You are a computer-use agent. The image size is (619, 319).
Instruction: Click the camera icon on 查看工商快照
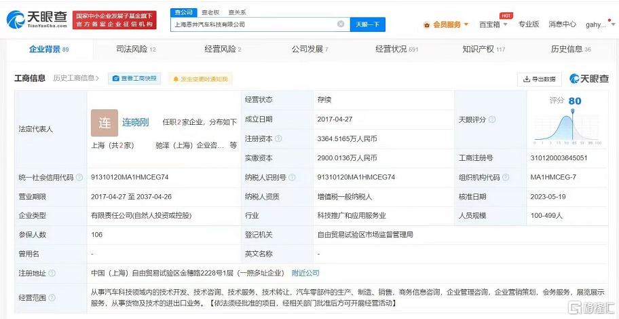click(115, 79)
